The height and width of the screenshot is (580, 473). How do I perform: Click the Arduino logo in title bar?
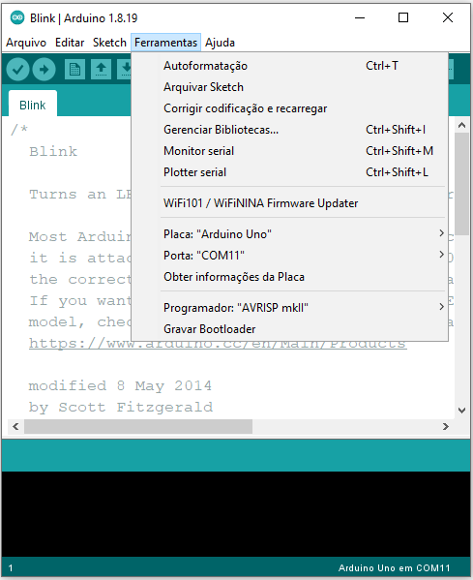pyautogui.click(x=17, y=17)
